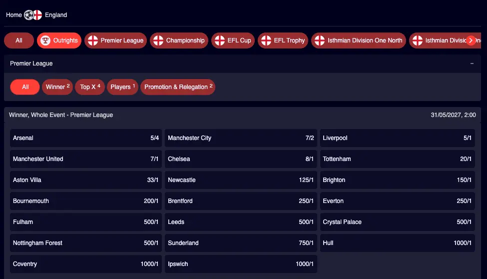The width and height of the screenshot is (487, 279).
Task: Bet on Tottenham at 20/1
Action: (397, 159)
